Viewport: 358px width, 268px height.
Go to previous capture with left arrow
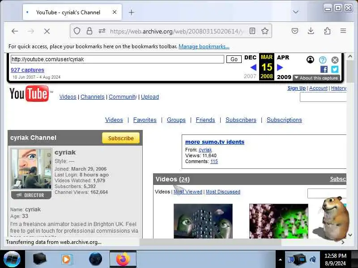[253, 67]
